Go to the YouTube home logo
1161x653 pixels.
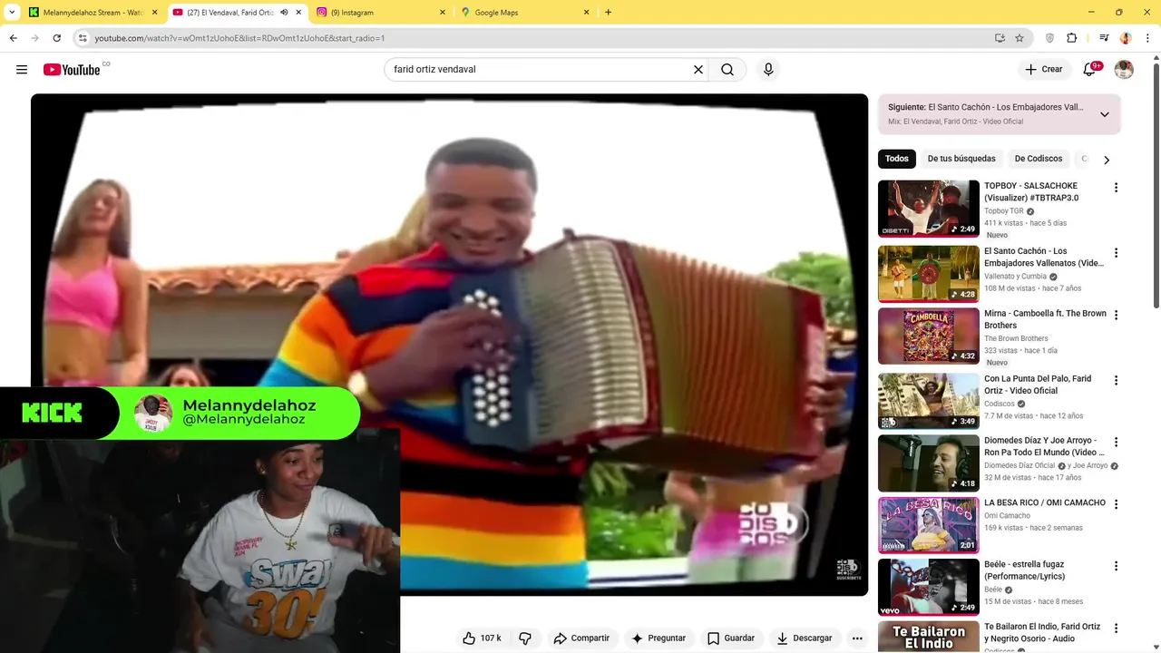72,70
